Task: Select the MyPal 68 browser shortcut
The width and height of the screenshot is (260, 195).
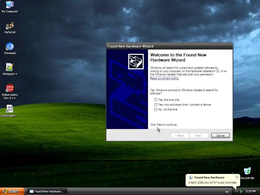Action: coord(10,28)
